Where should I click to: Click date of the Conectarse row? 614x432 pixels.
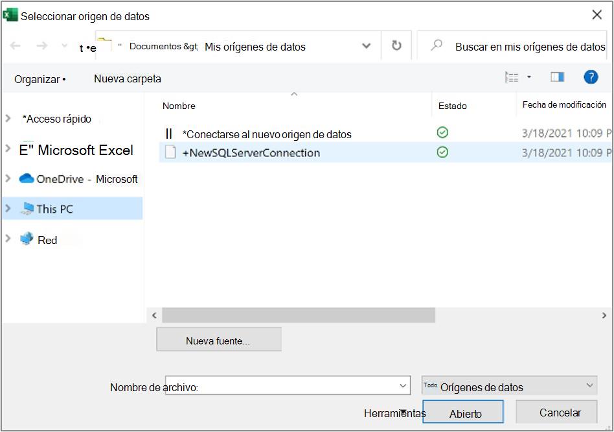tap(567, 133)
